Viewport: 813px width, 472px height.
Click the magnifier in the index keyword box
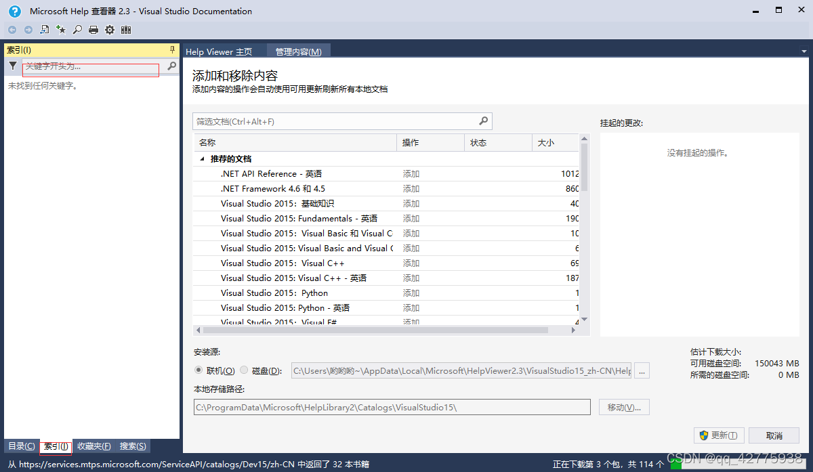point(172,66)
